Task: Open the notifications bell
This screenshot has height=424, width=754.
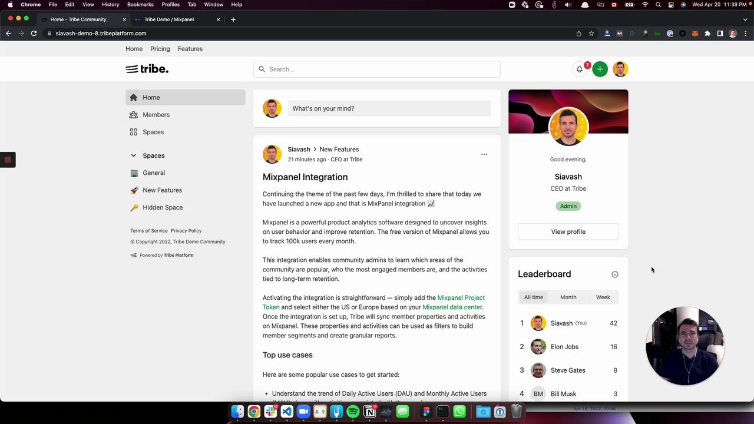Action: (x=580, y=69)
